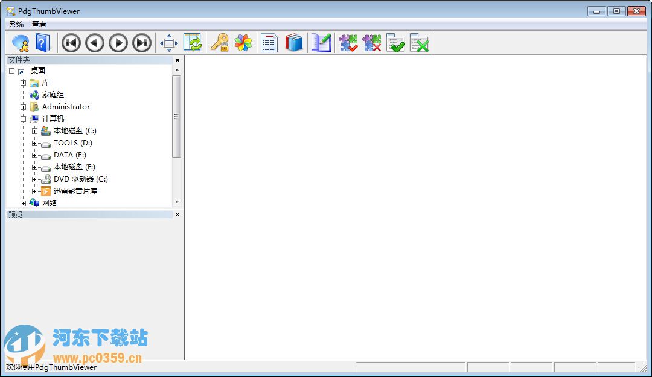Open the detailed list view icon
This screenshot has height=377, width=652.
tap(269, 43)
